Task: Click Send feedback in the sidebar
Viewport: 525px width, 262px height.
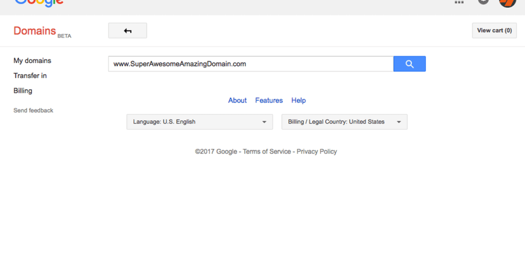Action: tap(33, 111)
